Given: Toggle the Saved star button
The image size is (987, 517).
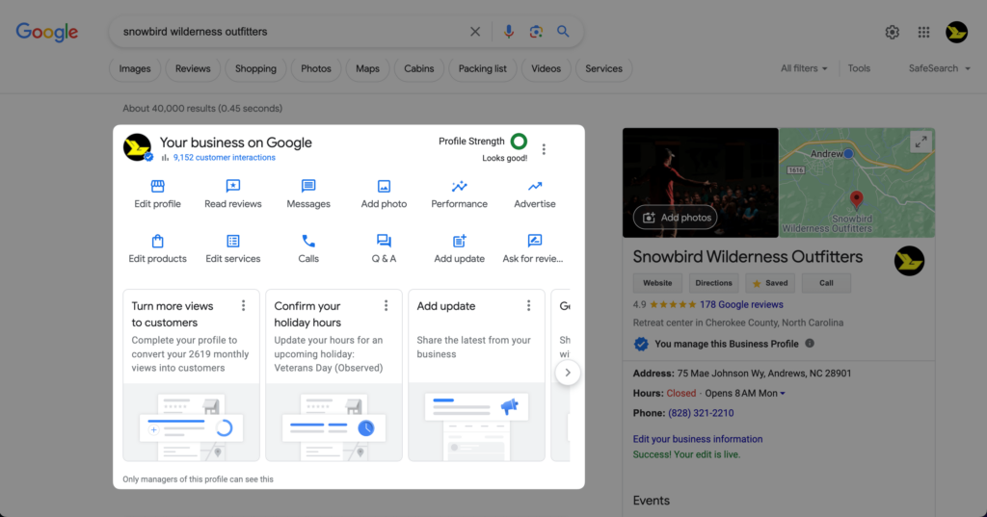Looking at the screenshot, I should 770,283.
